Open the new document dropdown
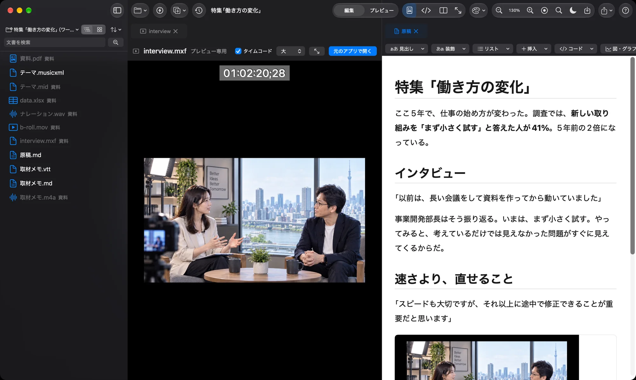This screenshot has width=636, height=380. pyautogui.click(x=179, y=10)
